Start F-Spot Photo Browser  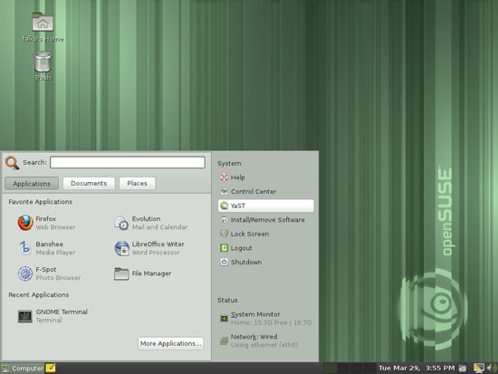49,273
